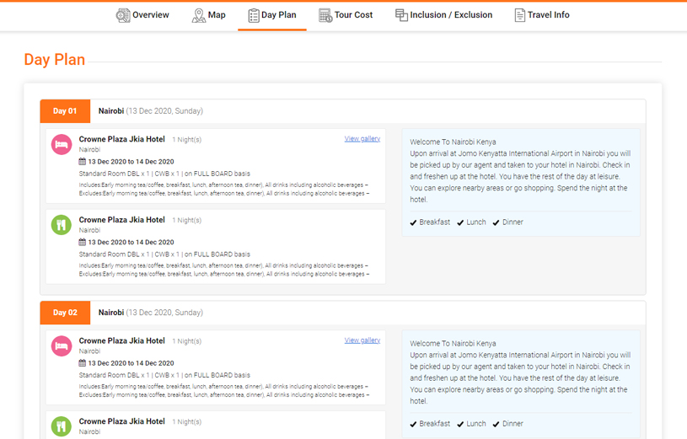Click the Overview globe icon
Screen dimensions: 687x439
123,15
